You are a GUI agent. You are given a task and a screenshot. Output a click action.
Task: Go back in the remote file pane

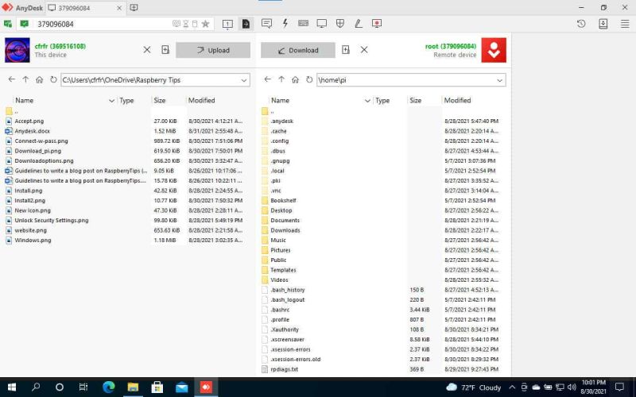[267, 79]
